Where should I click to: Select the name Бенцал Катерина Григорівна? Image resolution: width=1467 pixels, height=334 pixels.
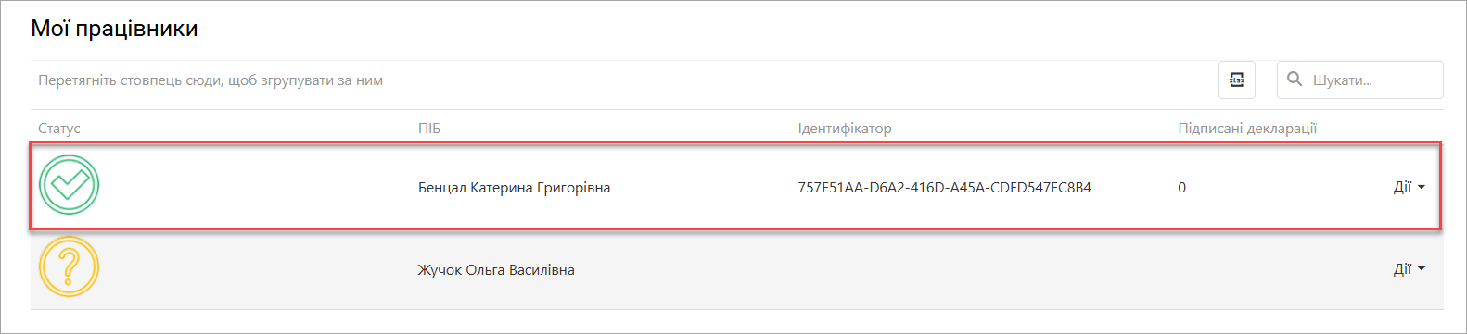[514, 188]
